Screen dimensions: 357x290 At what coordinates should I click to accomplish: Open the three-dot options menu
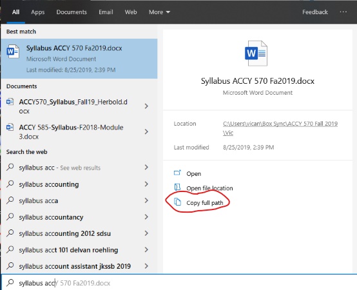pyautogui.click(x=343, y=12)
